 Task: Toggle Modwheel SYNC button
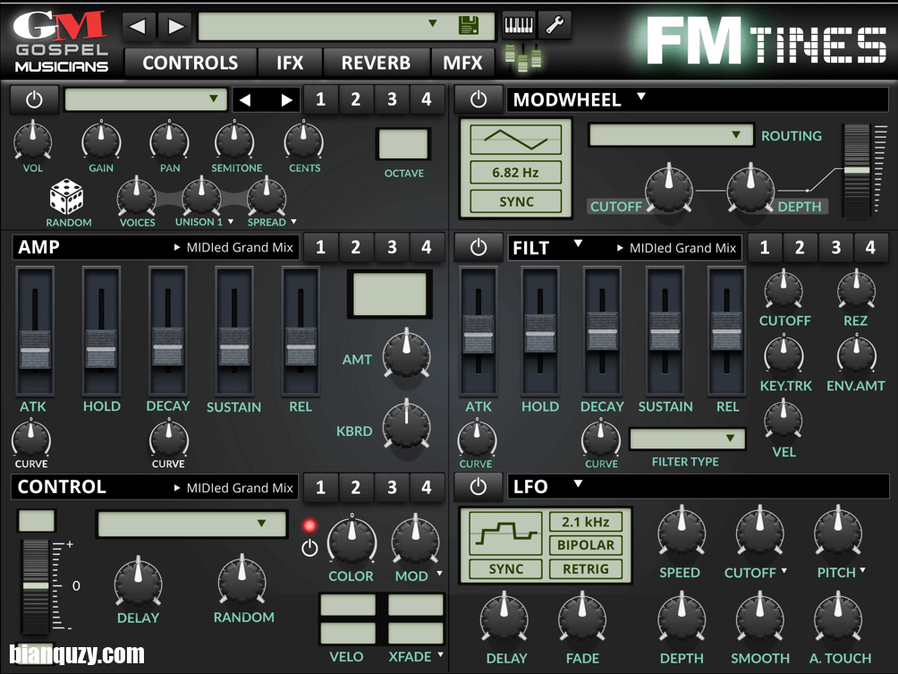pyautogui.click(x=516, y=201)
